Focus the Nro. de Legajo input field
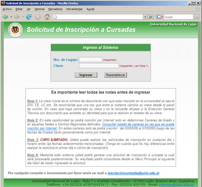 [90, 59]
